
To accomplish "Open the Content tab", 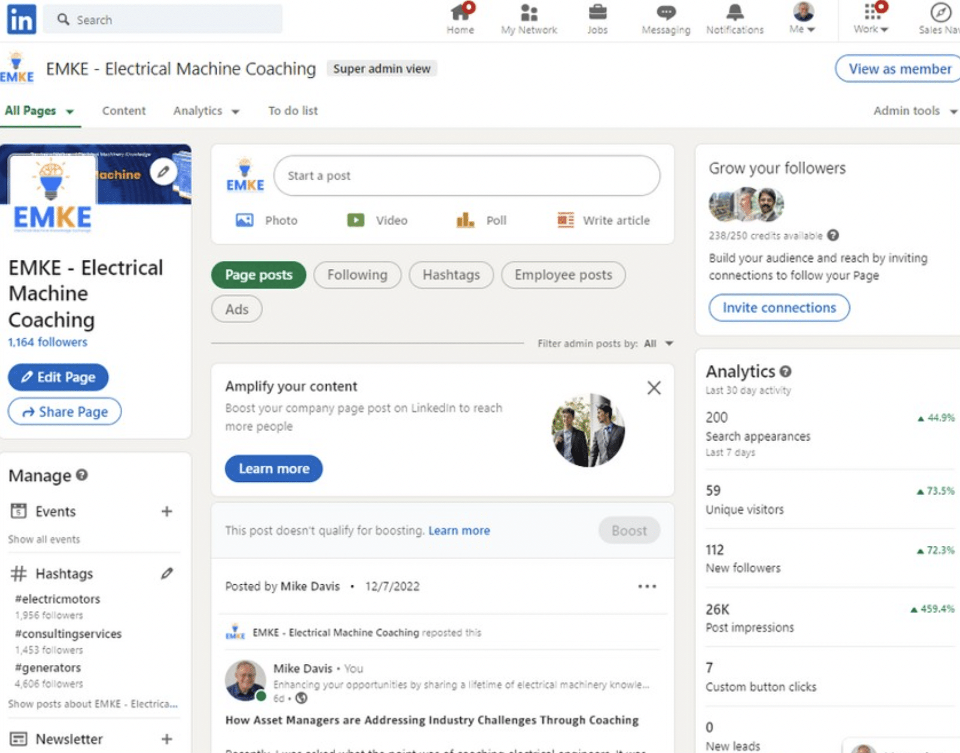I will pos(123,111).
